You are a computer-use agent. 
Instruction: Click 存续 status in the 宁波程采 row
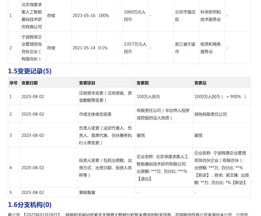pyautogui.click(x=51, y=48)
